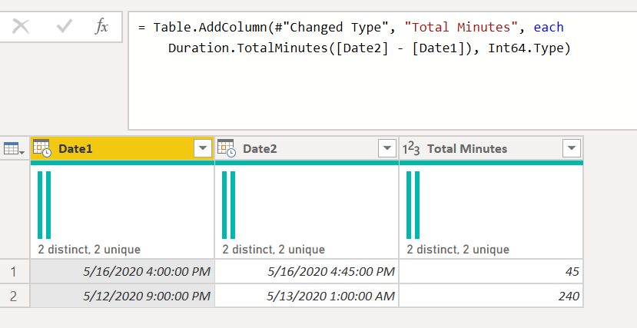Open the Date2 column filter dropdown
Image resolution: width=637 pixels, height=328 pixels.
pyautogui.click(x=387, y=149)
